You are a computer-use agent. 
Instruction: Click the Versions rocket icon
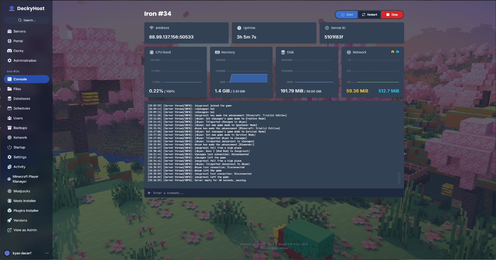tap(10, 220)
